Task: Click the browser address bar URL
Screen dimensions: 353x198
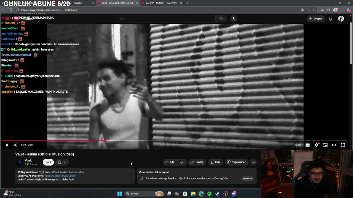Action: click(x=50, y=10)
